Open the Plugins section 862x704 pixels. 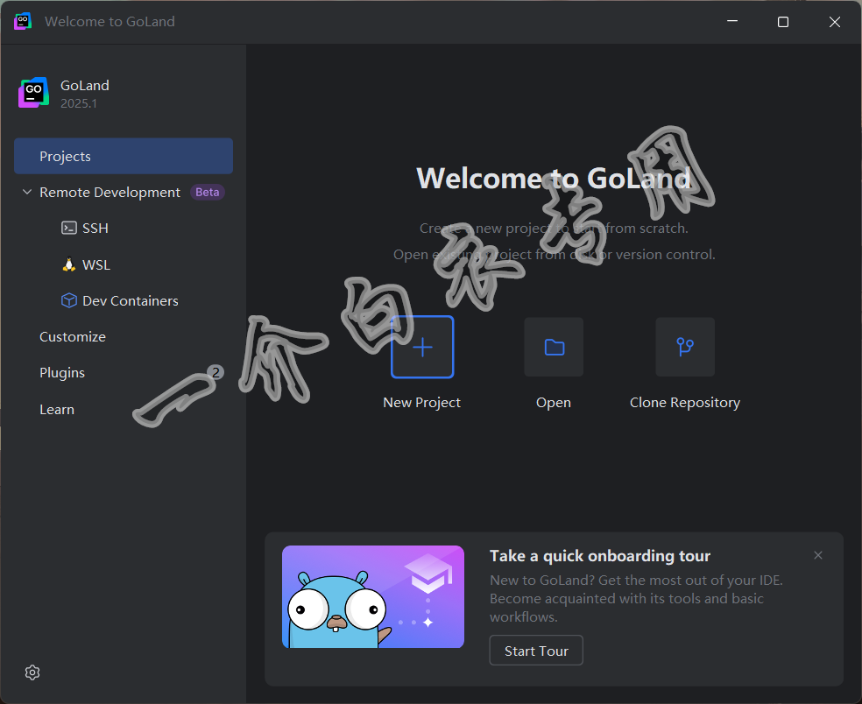pos(62,373)
